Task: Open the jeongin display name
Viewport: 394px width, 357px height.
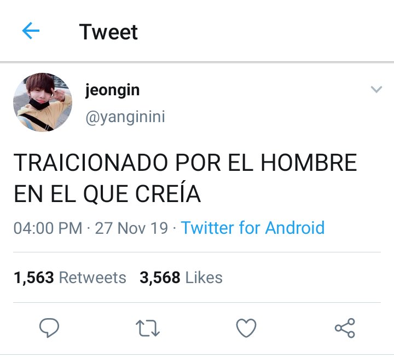Action: click(112, 90)
